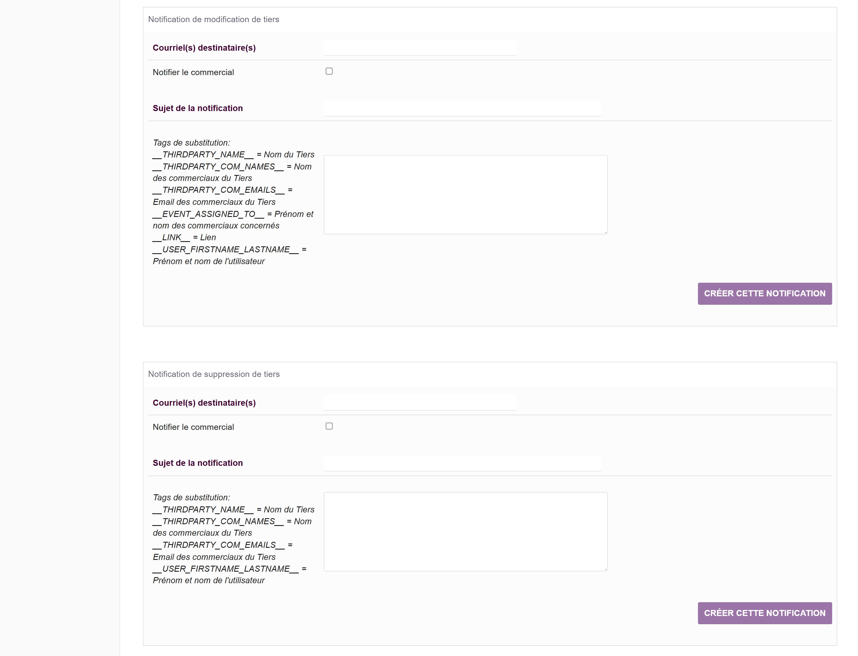Click the 'Courriel(s) destinataire(s)' label in the modification section
The image size is (858, 656).
(204, 48)
